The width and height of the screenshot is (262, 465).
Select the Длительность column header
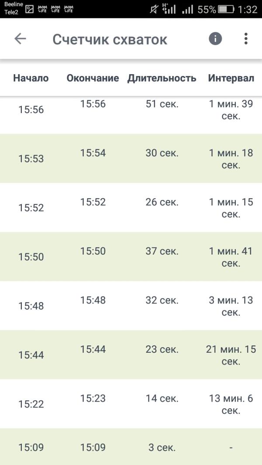coord(162,78)
